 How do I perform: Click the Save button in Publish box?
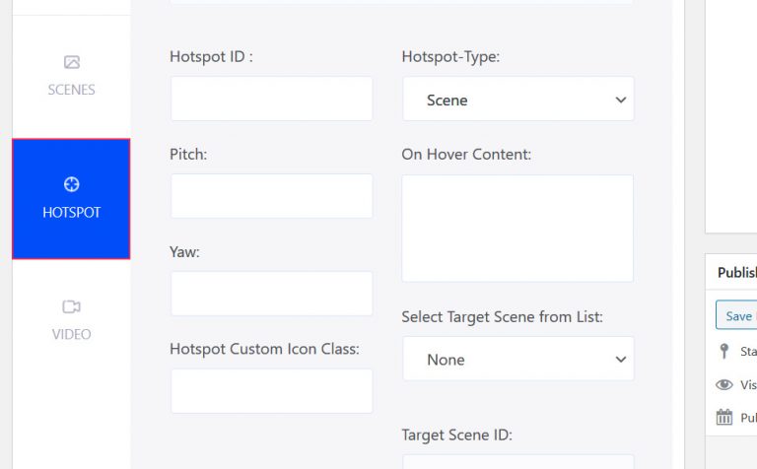point(737,315)
